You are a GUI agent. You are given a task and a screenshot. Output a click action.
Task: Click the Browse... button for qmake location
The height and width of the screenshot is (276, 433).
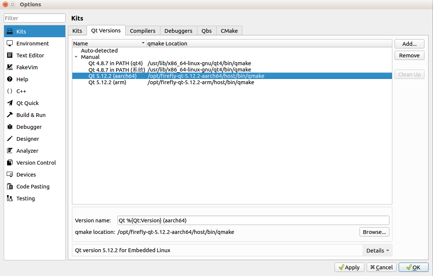[x=374, y=232]
